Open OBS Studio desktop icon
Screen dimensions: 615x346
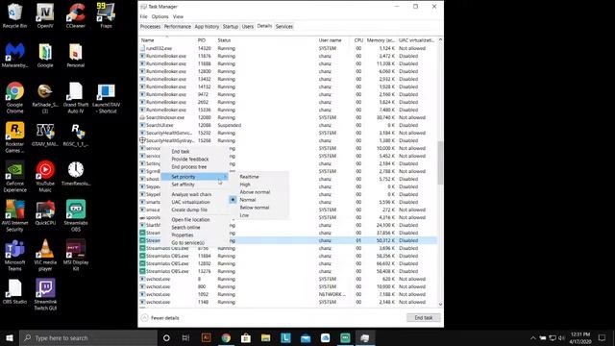pos(14,291)
